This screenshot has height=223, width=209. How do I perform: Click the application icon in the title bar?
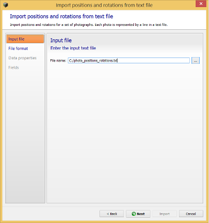click(x=6, y=5)
